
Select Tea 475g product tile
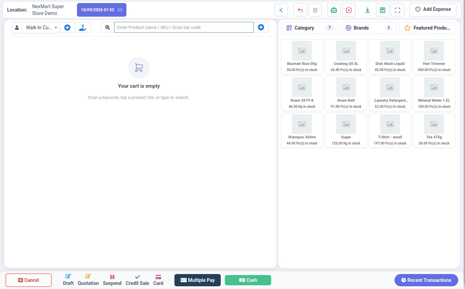pyautogui.click(x=434, y=130)
